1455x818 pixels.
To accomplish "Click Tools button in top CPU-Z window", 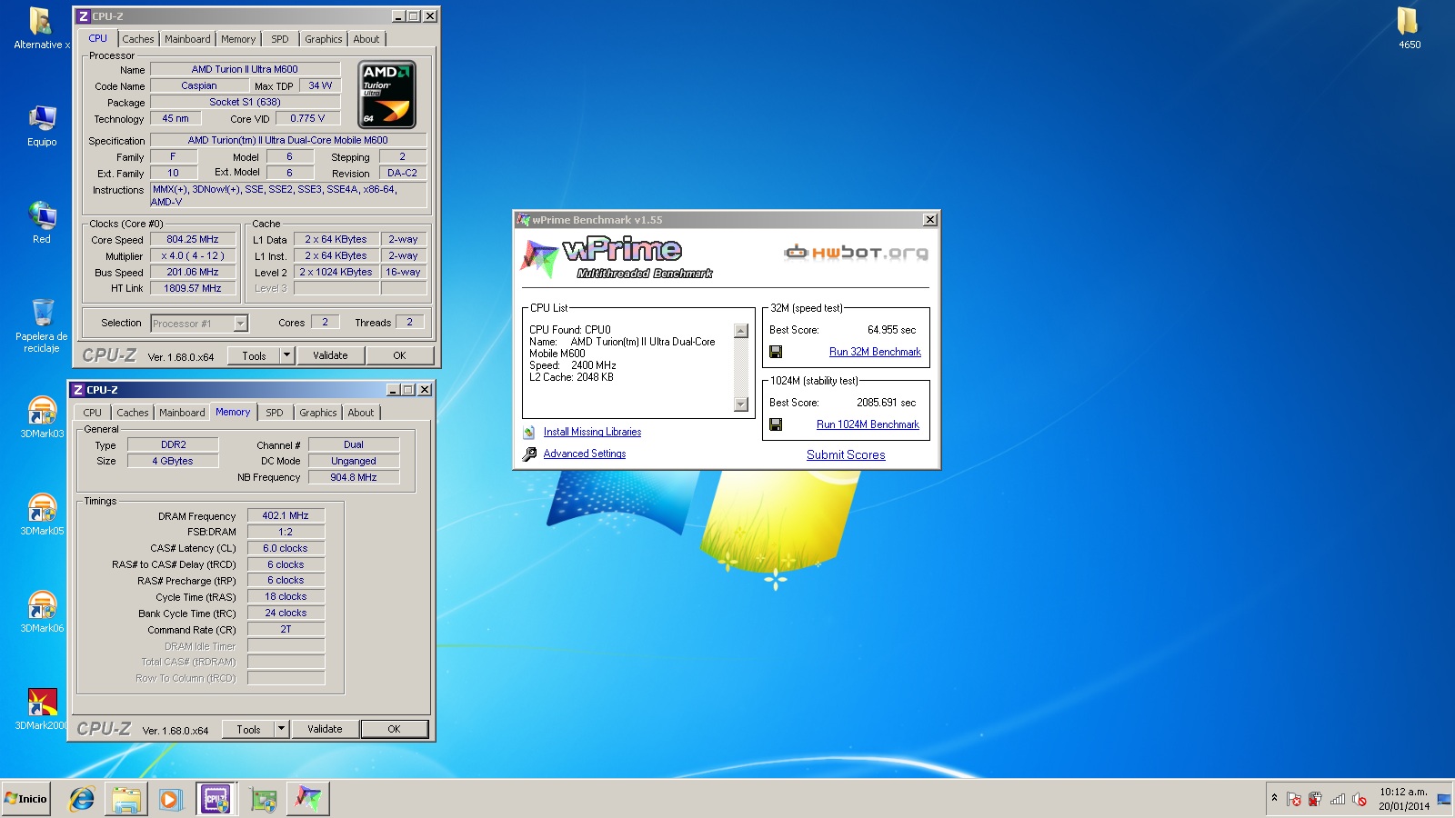I will tap(255, 355).
